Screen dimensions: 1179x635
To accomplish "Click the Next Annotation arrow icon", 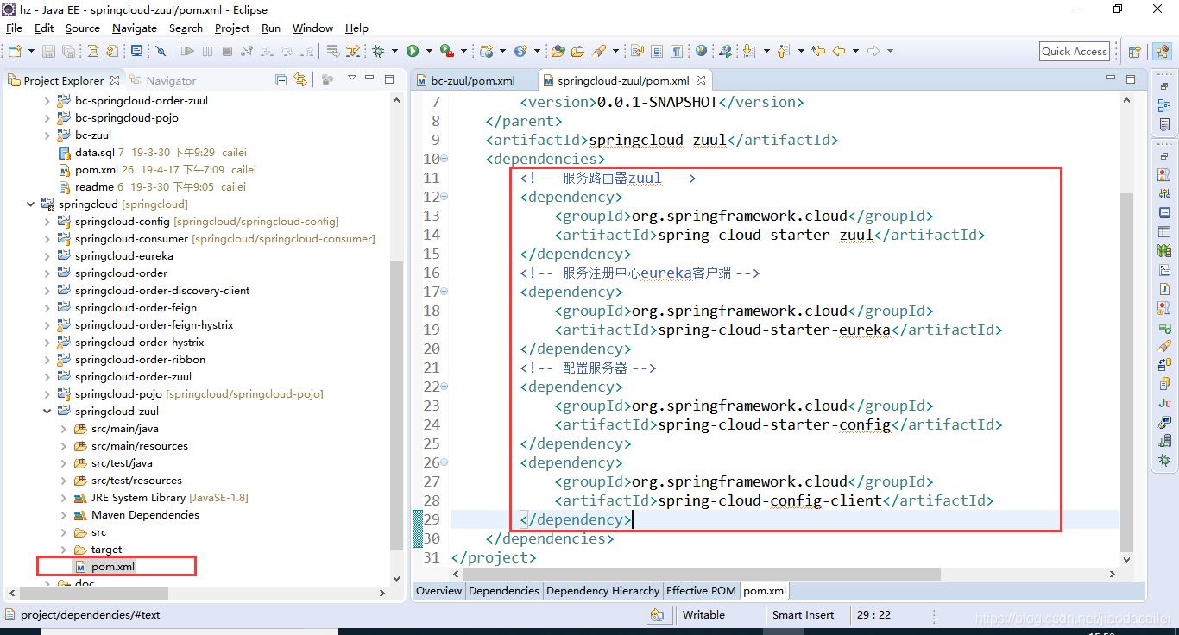I will pos(748,52).
